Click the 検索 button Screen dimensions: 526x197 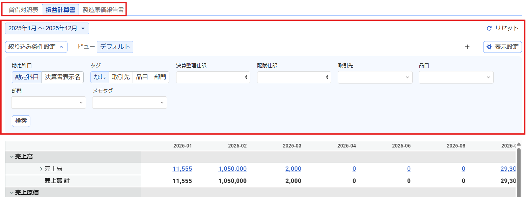click(x=21, y=121)
